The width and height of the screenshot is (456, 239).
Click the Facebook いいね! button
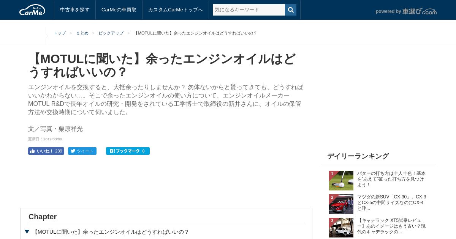tap(46, 151)
